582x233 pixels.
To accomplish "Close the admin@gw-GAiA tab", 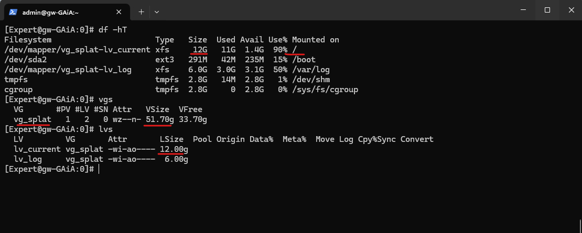I will coord(119,12).
